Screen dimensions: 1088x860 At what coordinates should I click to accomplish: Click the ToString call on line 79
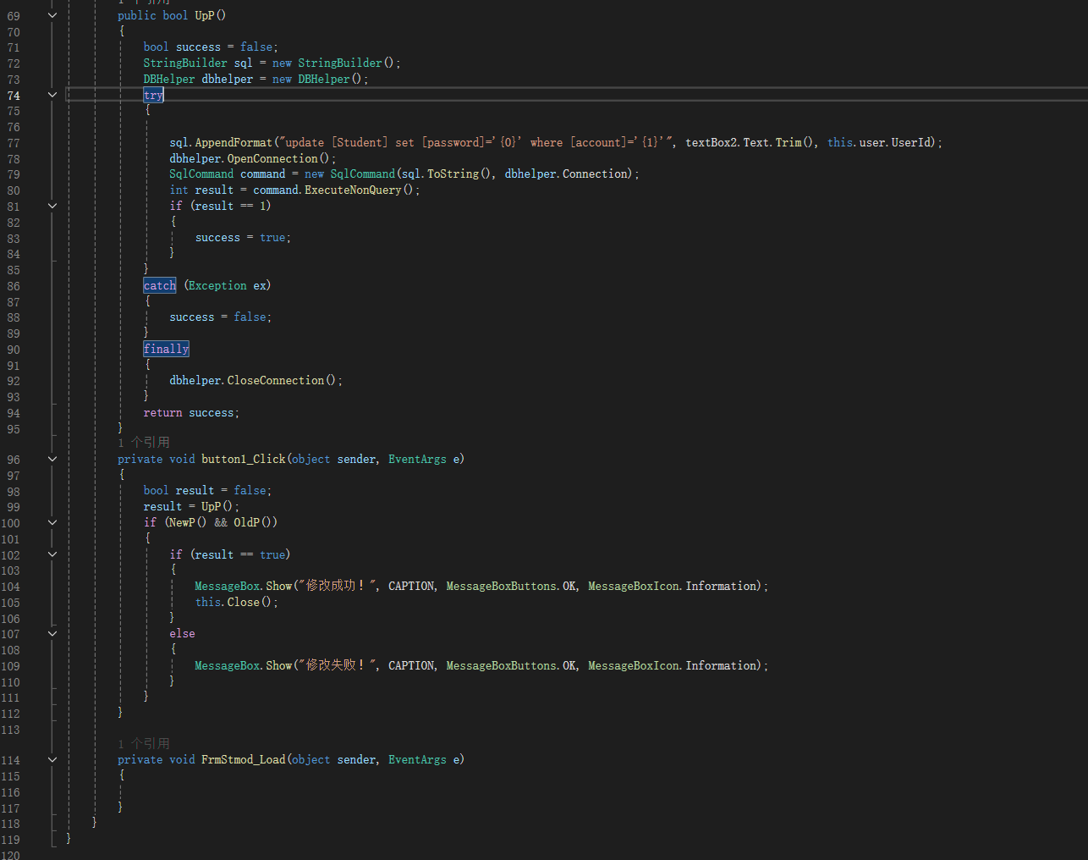453,174
